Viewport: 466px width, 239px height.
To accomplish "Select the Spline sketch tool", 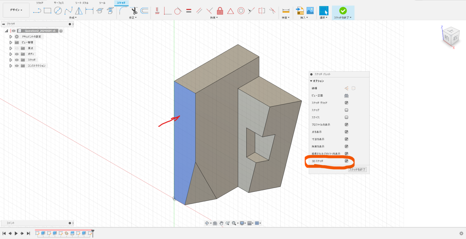I will [x=68, y=11].
